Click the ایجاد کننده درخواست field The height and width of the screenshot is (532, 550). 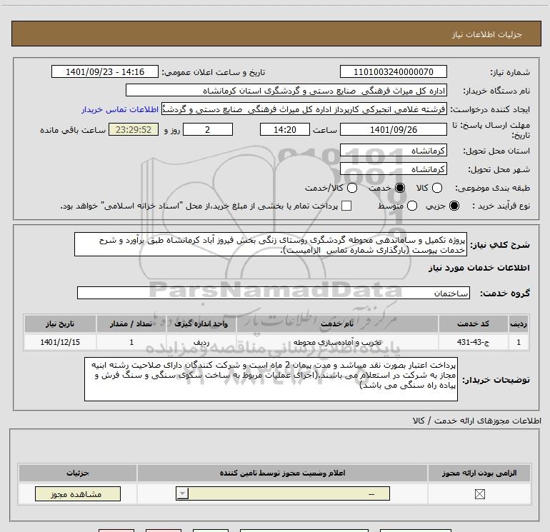[x=304, y=109]
